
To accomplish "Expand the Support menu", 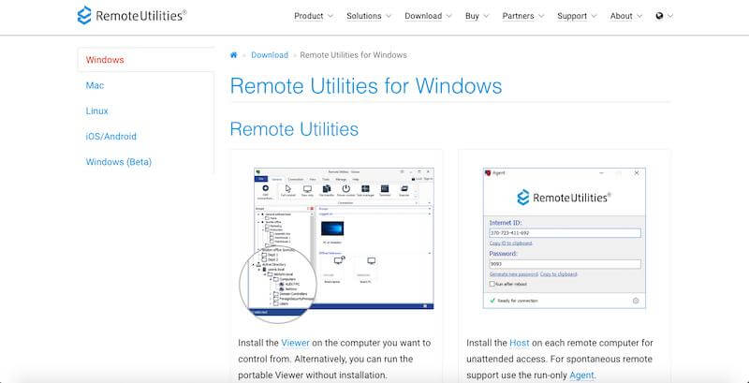I will 577,16.
